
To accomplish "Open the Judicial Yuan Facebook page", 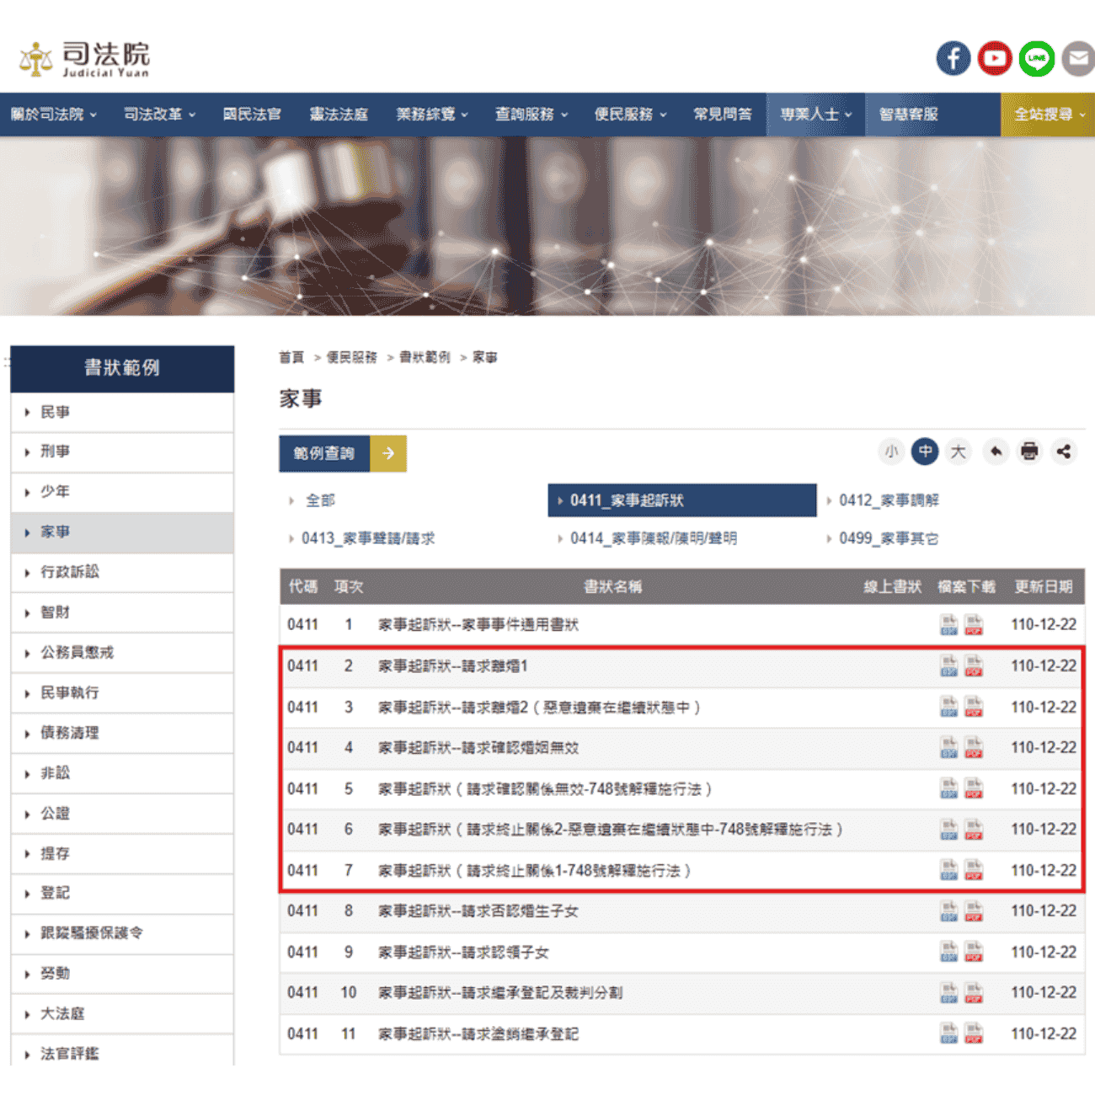I will (953, 58).
